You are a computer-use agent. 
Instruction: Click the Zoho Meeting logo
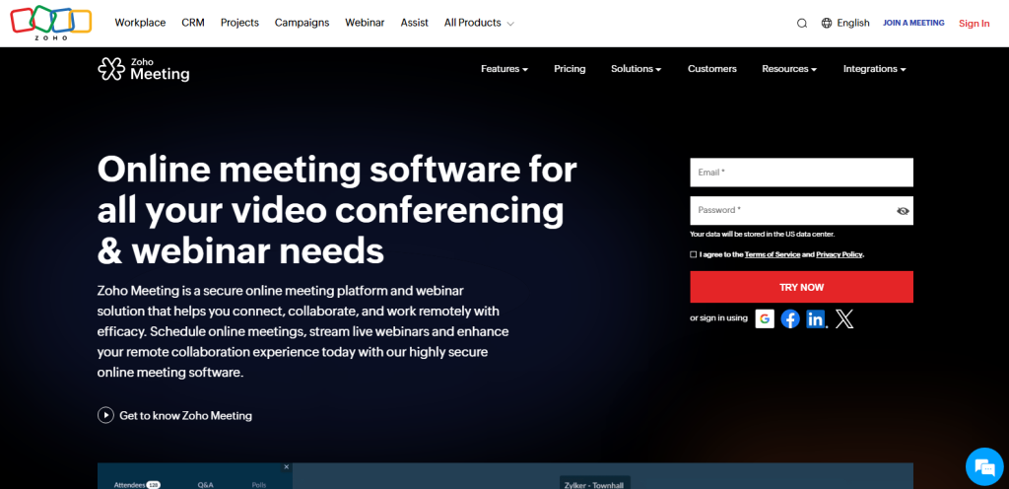pos(144,69)
